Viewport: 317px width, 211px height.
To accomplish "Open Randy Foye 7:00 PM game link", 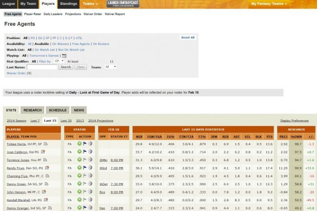I will [x=117, y=168].
